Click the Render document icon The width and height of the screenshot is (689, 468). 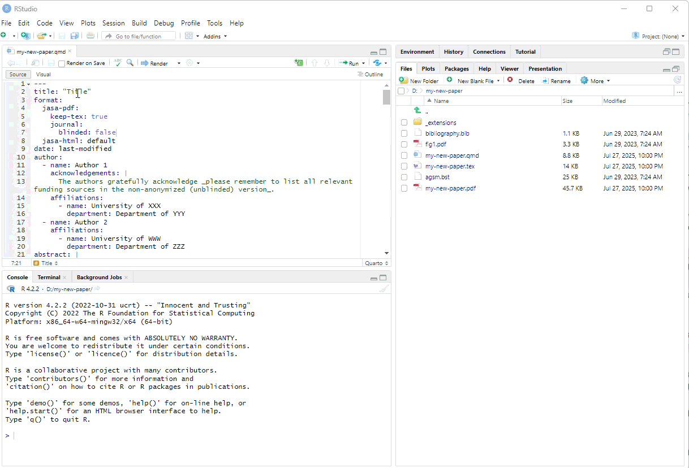tap(145, 63)
